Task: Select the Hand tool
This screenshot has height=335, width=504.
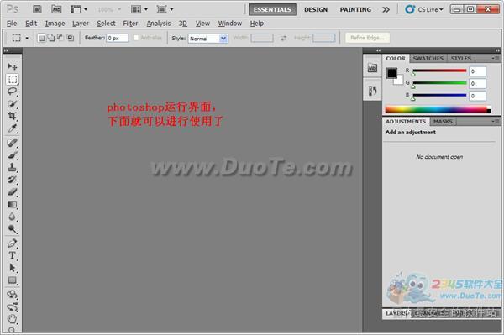Action: click(x=13, y=319)
